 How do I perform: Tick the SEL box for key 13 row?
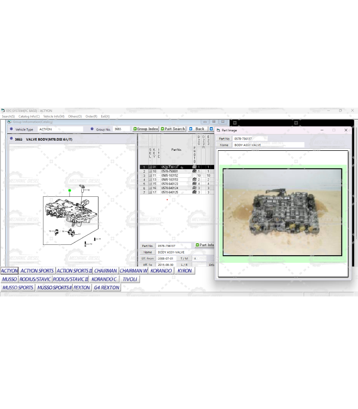pos(150,180)
